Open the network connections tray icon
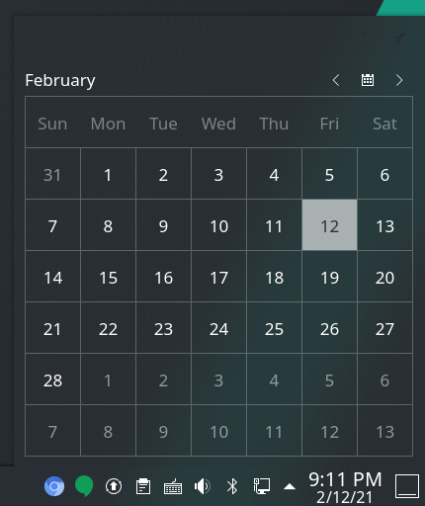This screenshot has width=425, height=506. point(262,486)
